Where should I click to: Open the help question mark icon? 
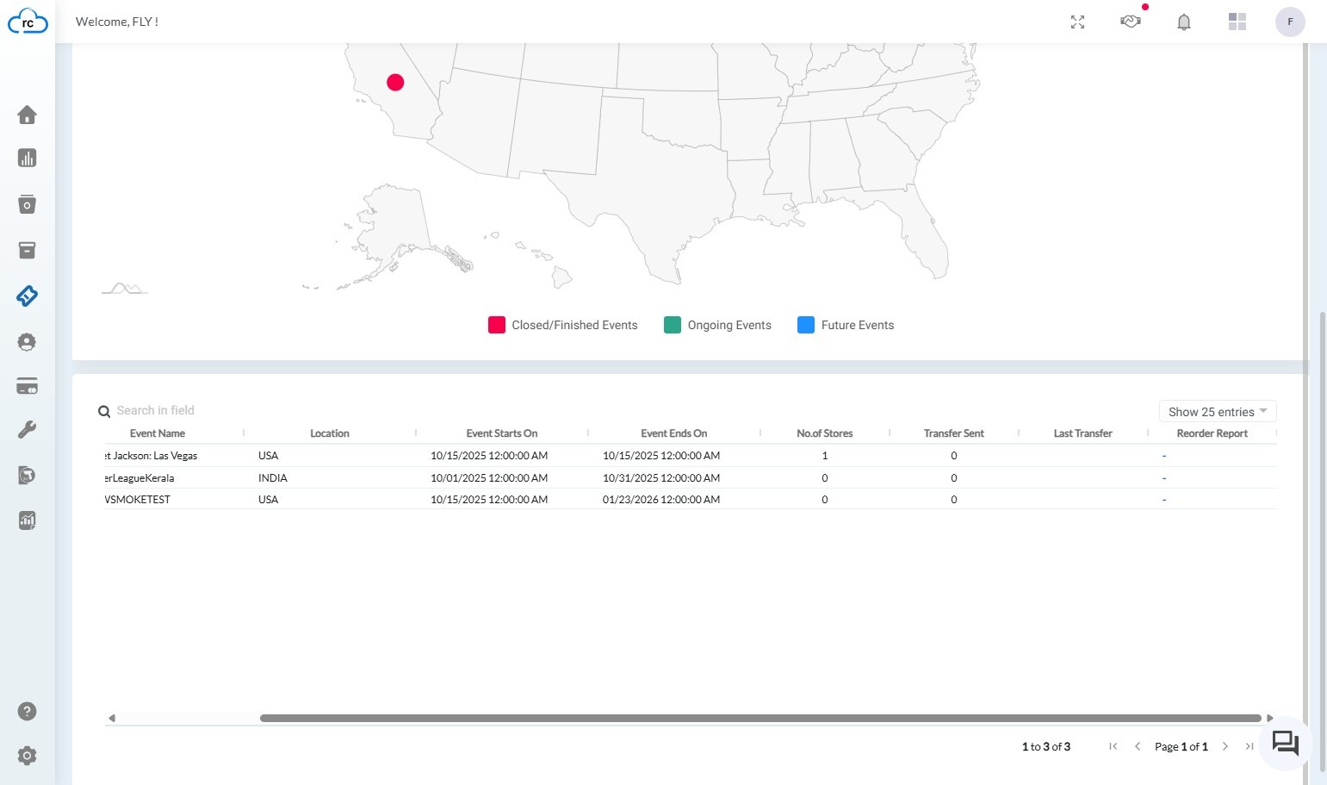[x=27, y=711]
